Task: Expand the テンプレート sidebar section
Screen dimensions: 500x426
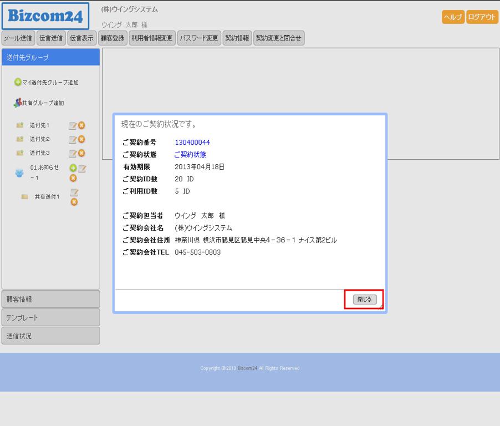Action: [50, 317]
